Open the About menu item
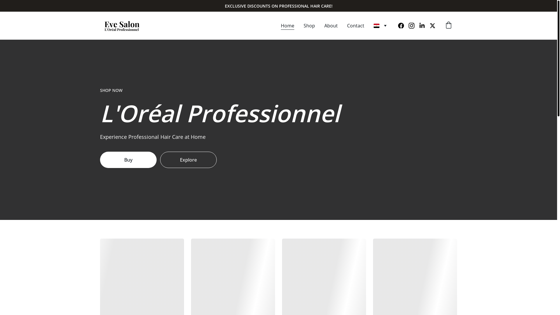This screenshot has height=315, width=560. coord(331,26)
